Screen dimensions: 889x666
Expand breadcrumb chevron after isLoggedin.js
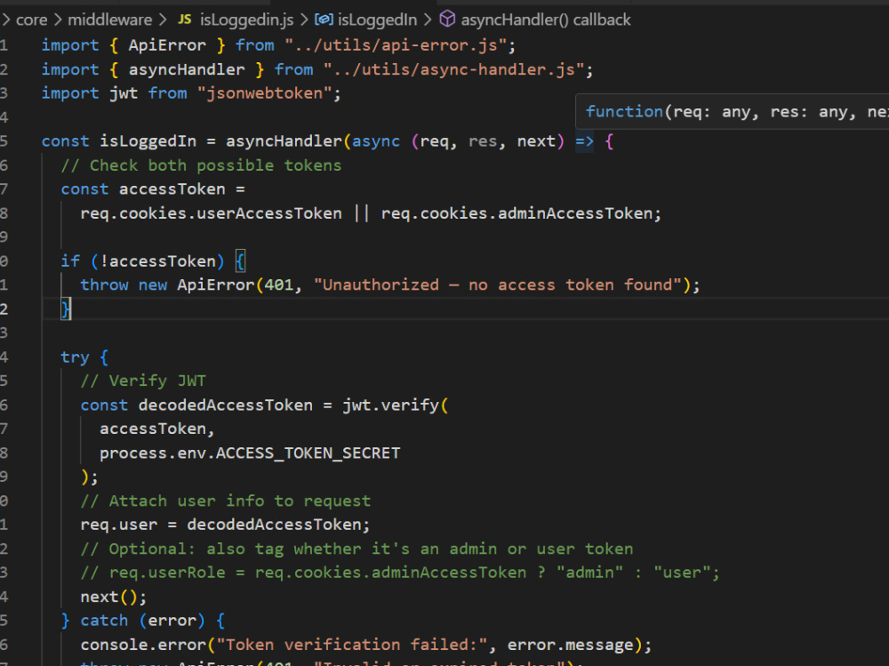tap(304, 20)
